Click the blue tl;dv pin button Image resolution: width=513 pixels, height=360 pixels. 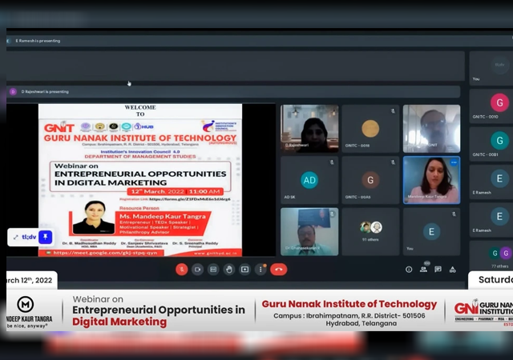[x=46, y=237]
